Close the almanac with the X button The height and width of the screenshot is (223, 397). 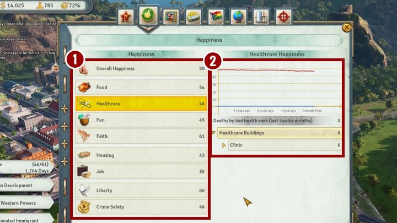(346, 27)
